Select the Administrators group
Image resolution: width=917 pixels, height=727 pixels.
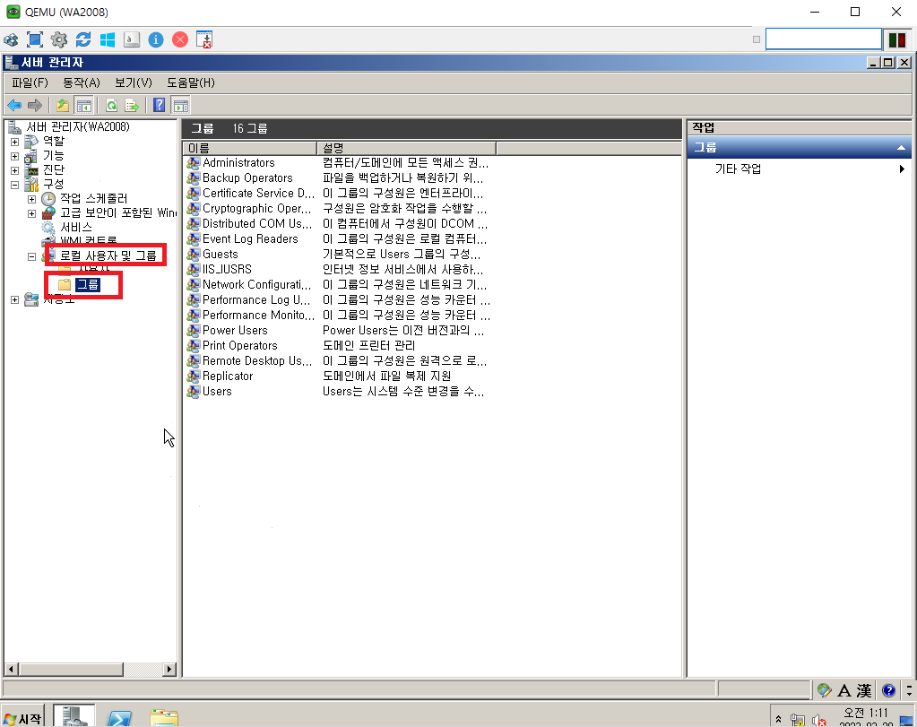coord(238,162)
